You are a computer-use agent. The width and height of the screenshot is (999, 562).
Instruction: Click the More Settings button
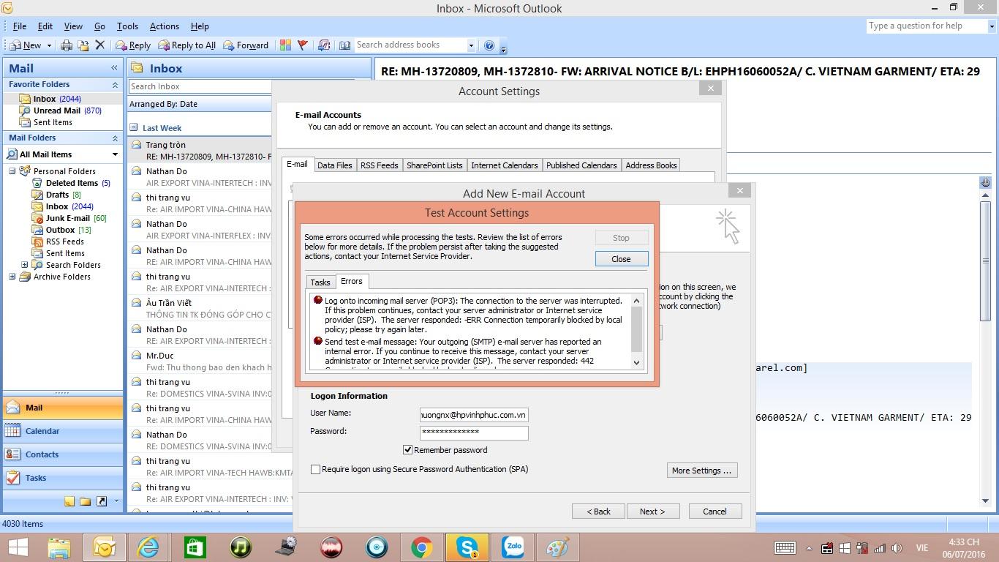[702, 471]
